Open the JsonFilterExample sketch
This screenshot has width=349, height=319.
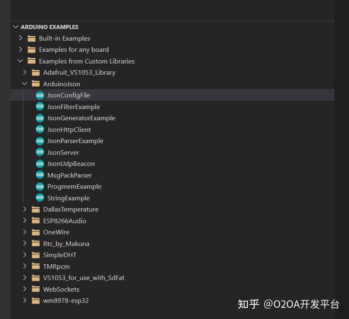(x=74, y=107)
